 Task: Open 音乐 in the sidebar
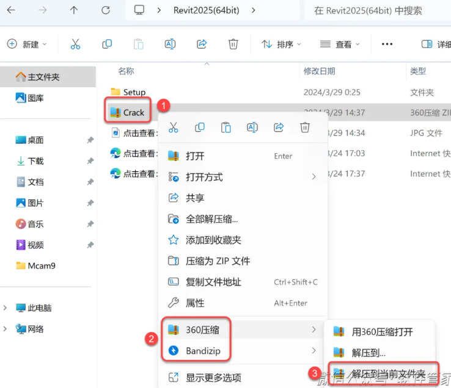29,224
